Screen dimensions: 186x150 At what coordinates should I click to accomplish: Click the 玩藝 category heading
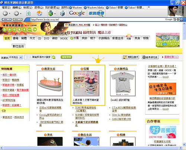coord(86,69)
